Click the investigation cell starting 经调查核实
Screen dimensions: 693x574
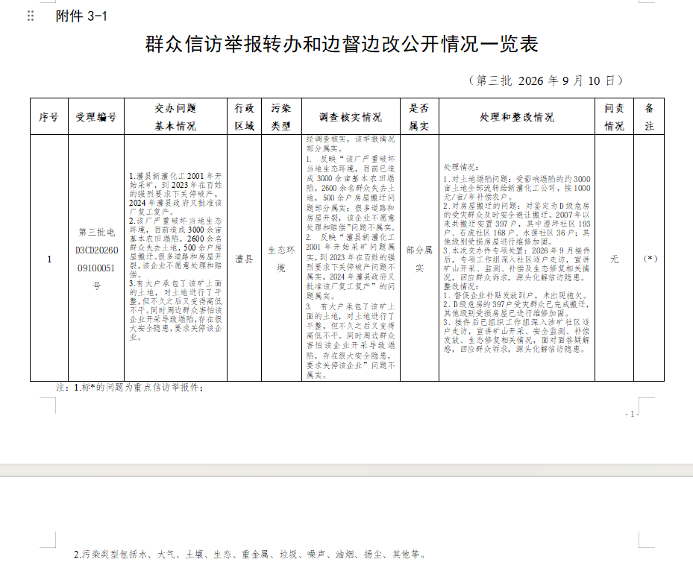351,258
